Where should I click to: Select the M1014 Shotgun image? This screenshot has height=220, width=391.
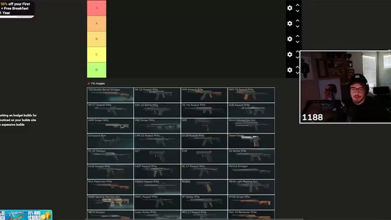(251, 172)
